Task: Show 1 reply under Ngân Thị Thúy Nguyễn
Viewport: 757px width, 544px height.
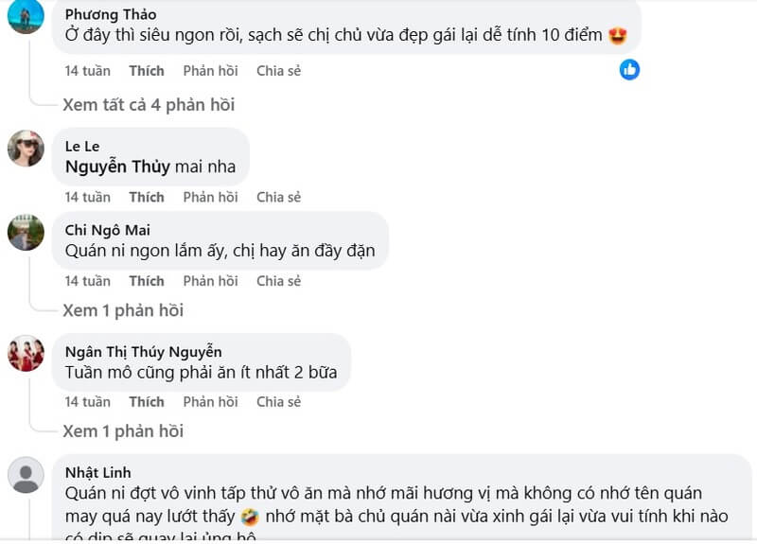Action: (123, 431)
